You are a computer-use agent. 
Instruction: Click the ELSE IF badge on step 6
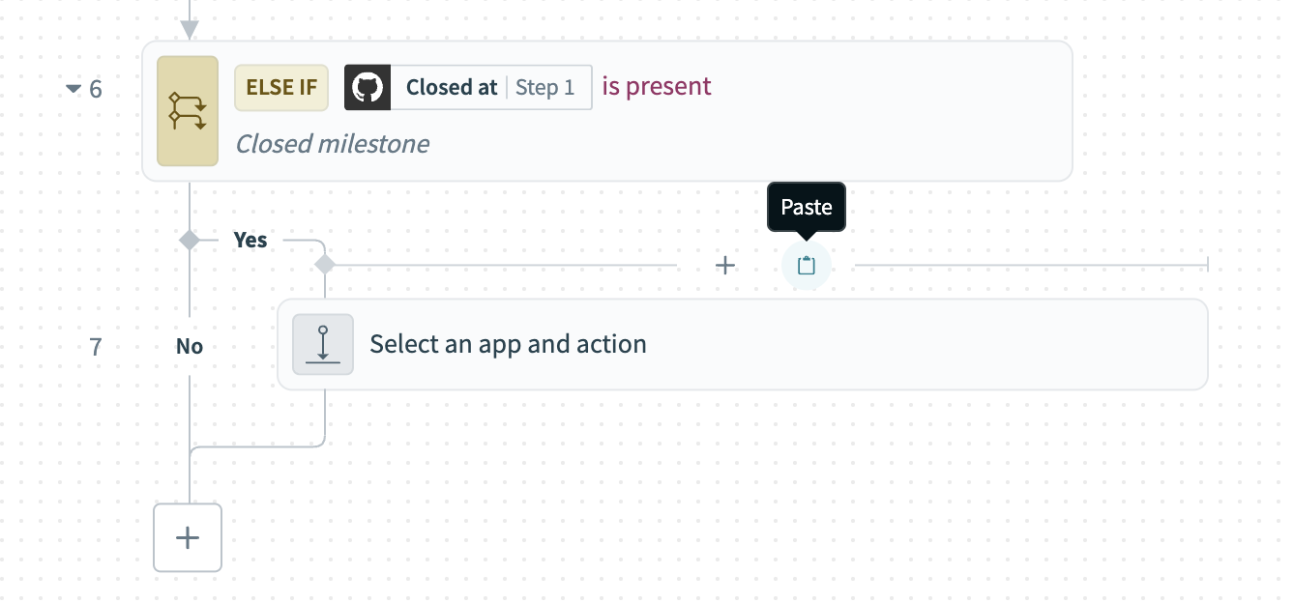tap(281, 87)
